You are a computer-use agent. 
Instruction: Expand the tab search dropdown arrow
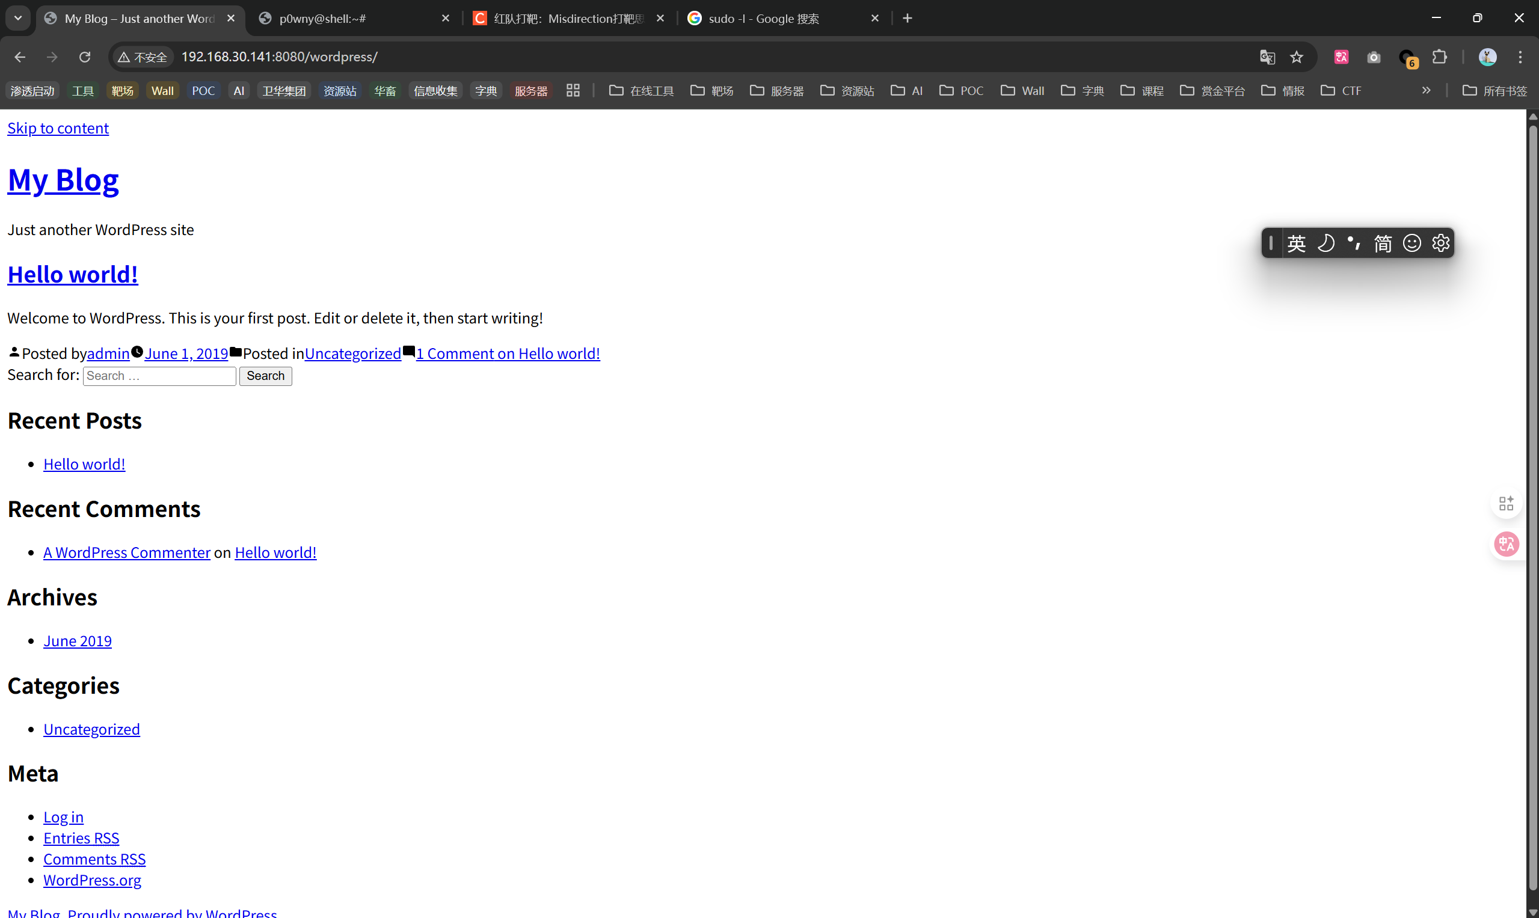pos(18,18)
